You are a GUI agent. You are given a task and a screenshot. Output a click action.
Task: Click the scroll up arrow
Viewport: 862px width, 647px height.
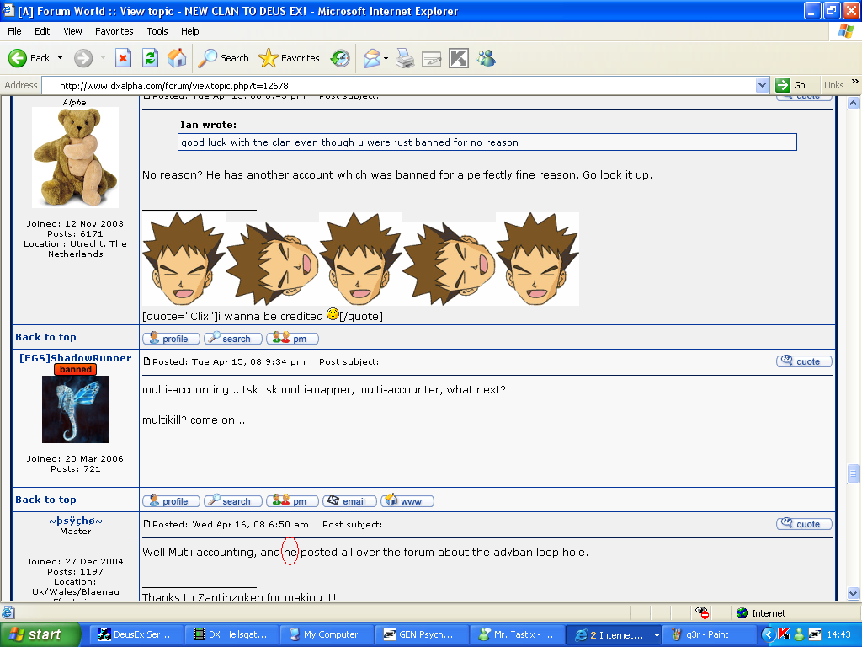click(853, 103)
